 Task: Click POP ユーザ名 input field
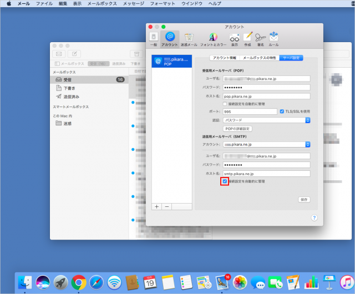pyautogui.click(x=266, y=79)
